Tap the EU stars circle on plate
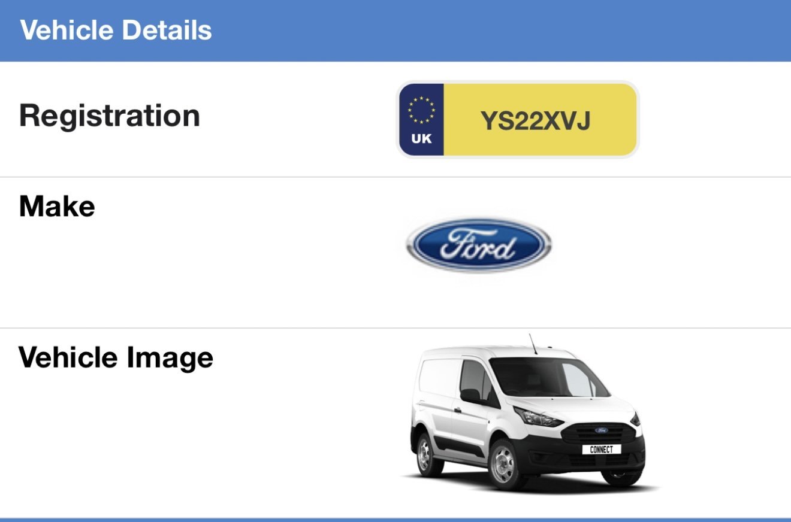 [x=421, y=110]
